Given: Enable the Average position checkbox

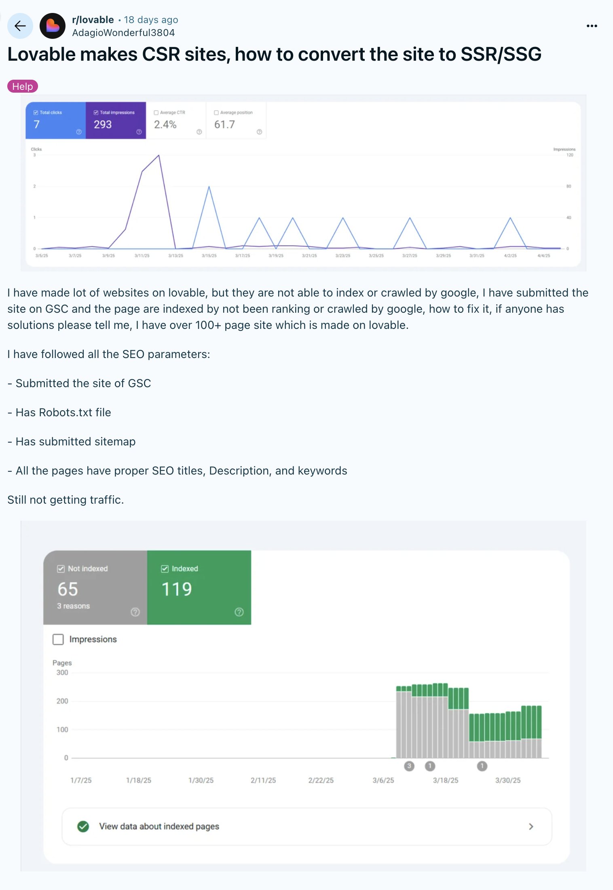Looking at the screenshot, I should (216, 112).
